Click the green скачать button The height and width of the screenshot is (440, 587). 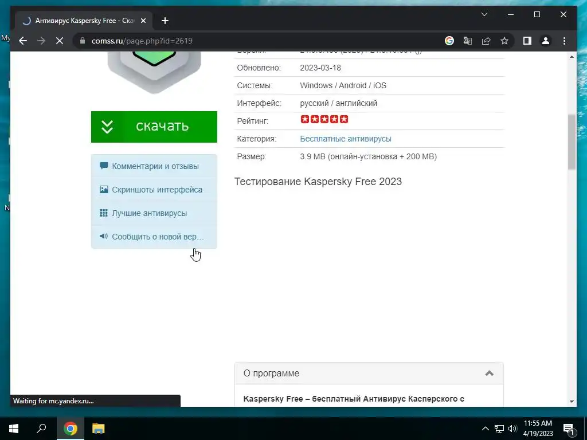tap(154, 127)
